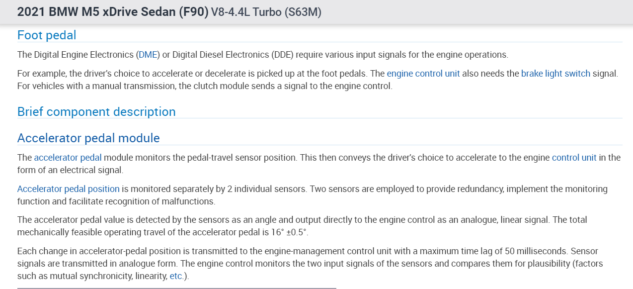Open the "Accelerator pedal position" link

[x=68, y=189]
